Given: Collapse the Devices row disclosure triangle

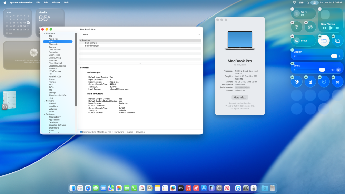Looking at the screenshot, I should [x=81, y=40].
